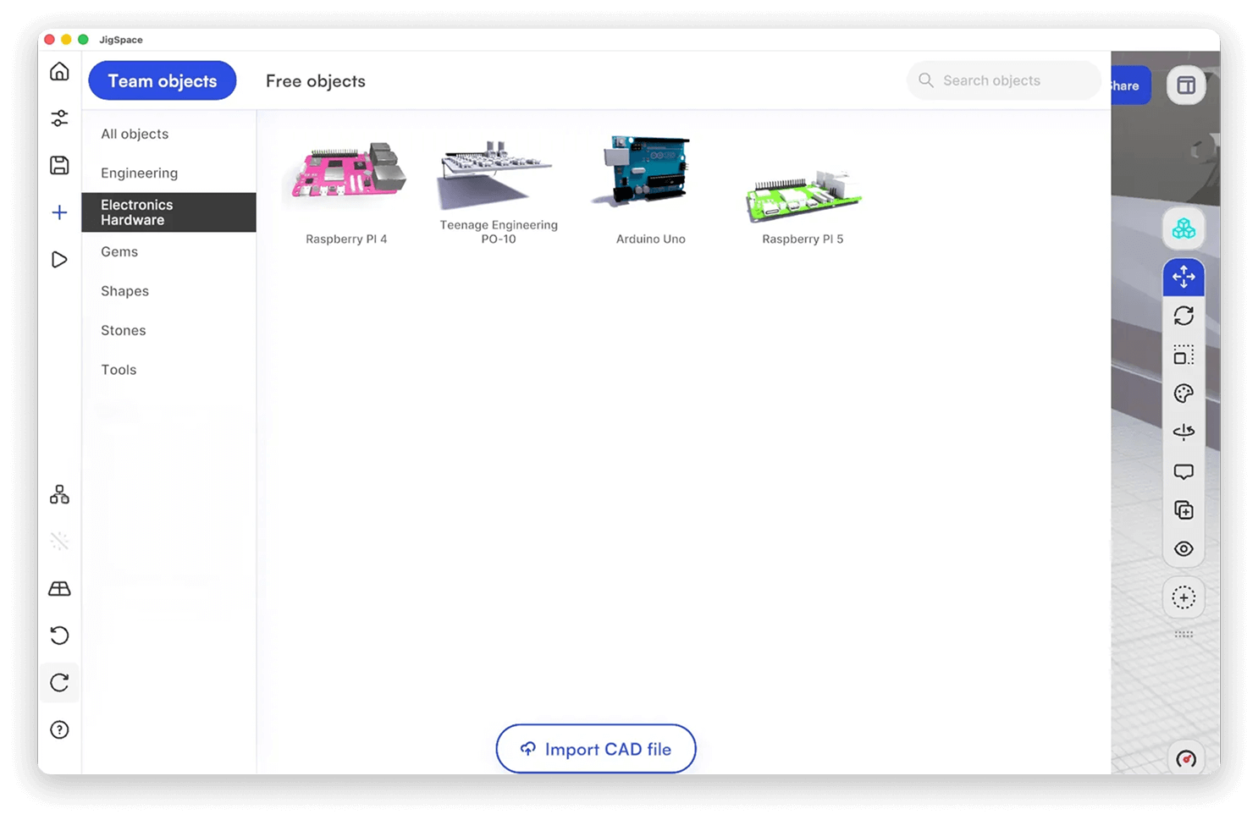Select the Electronics Hardware category

pos(168,212)
